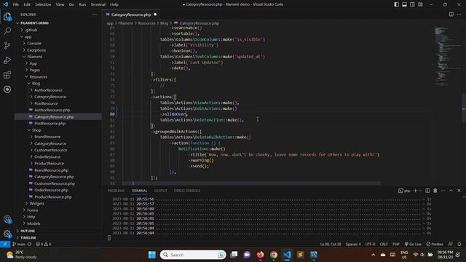This screenshot has height=262, width=466.
Task: Switch to the DEBUG CONSOLE tab
Action: coord(187,191)
